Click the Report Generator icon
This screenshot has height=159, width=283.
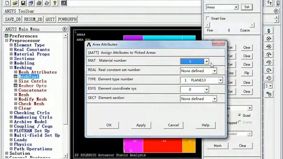pyautogui.click(x=47, y=3)
